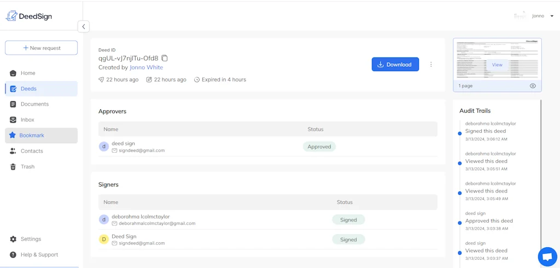Click the Contacts people icon

click(13, 151)
